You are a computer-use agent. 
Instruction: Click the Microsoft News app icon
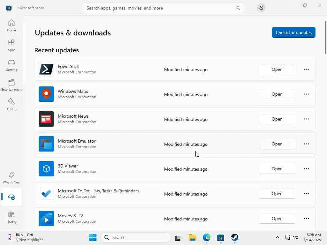coord(46,119)
